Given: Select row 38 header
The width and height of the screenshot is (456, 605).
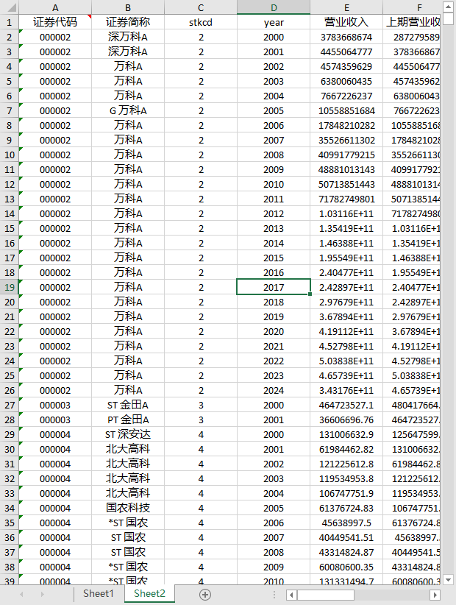Looking at the screenshot, I should (10, 567).
